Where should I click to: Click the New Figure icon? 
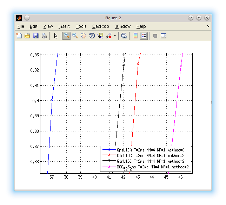19,36
